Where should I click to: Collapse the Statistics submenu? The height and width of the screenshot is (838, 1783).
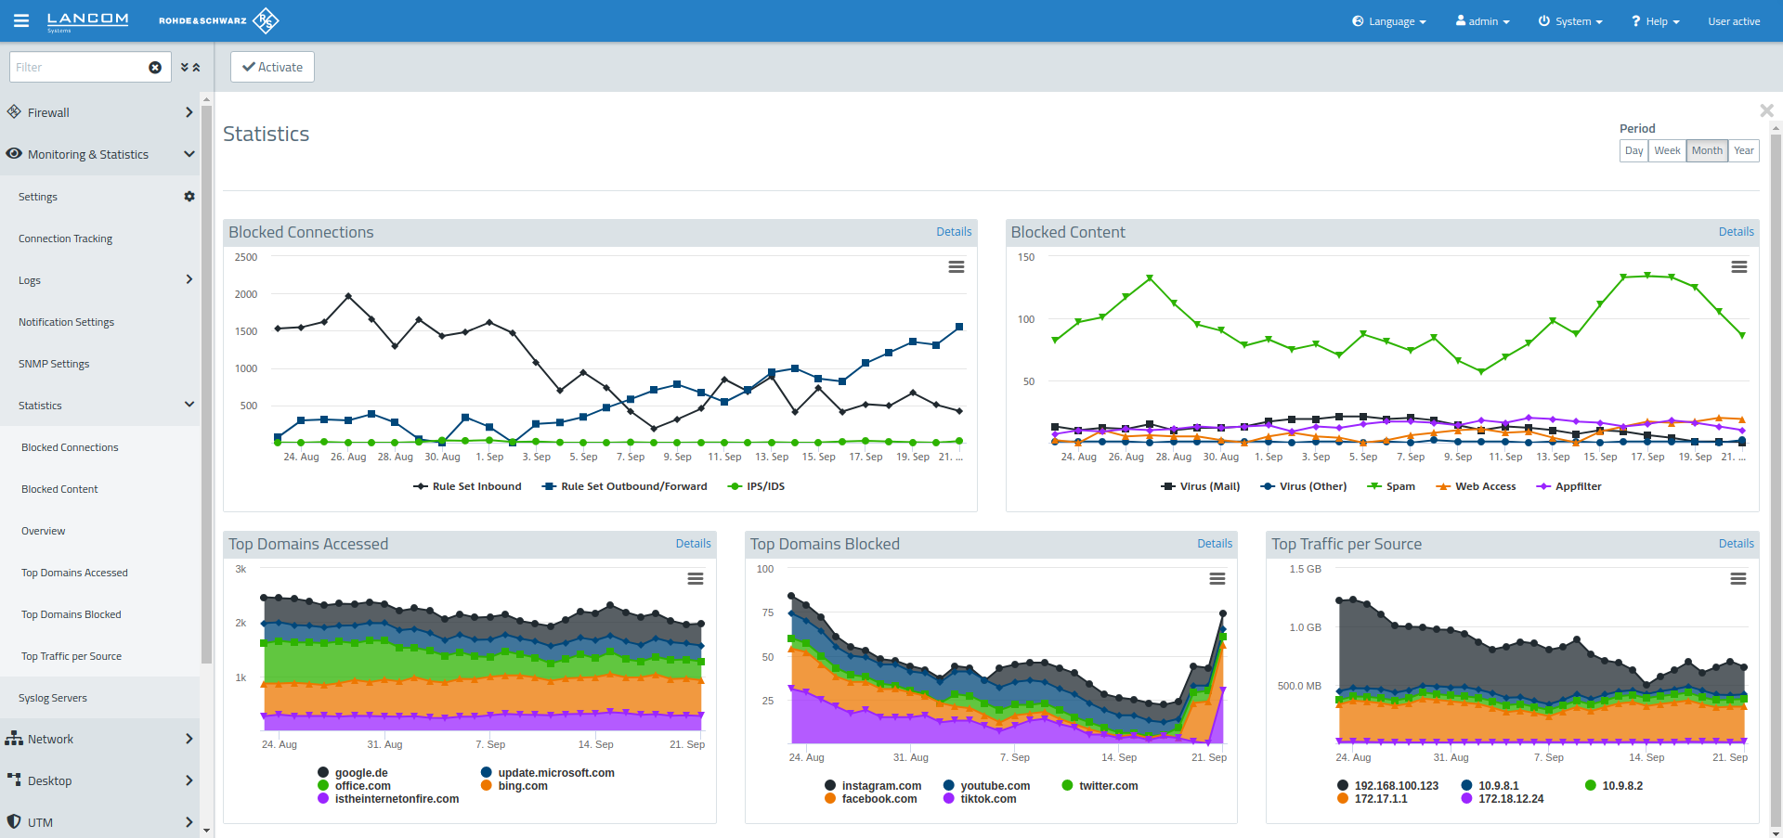(x=189, y=405)
